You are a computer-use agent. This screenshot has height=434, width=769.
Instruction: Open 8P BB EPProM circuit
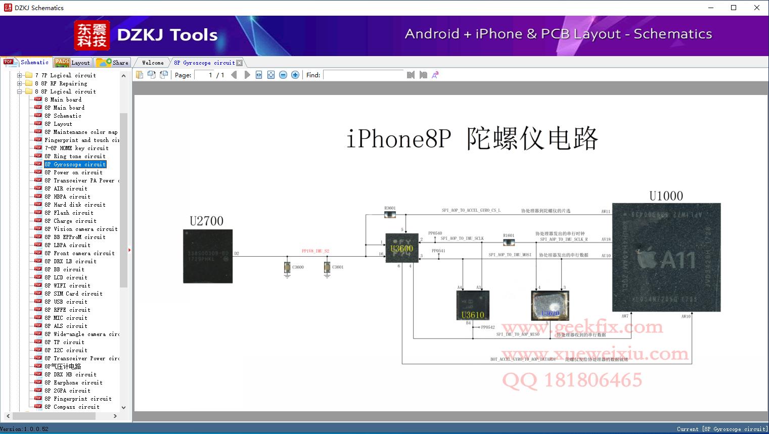[x=75, y=237]
